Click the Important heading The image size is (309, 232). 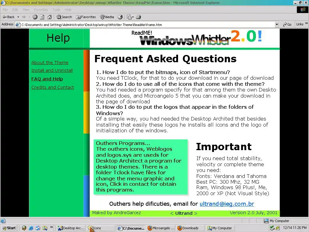tap(224, 147)
